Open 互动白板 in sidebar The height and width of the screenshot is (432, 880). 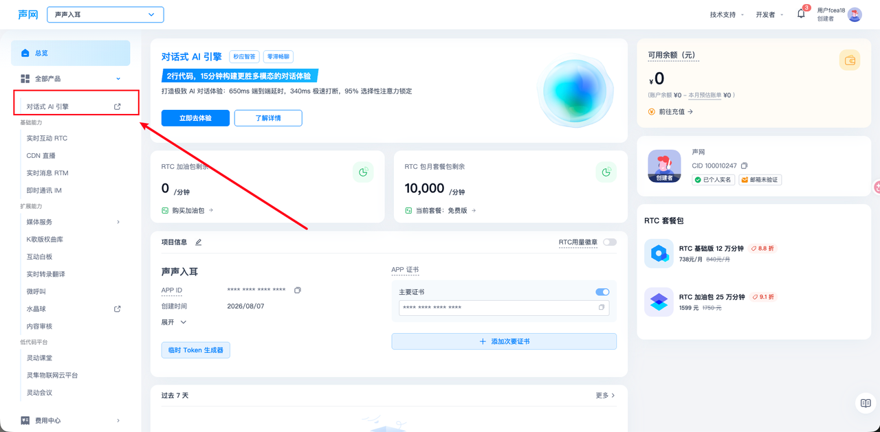coord(39,257)
